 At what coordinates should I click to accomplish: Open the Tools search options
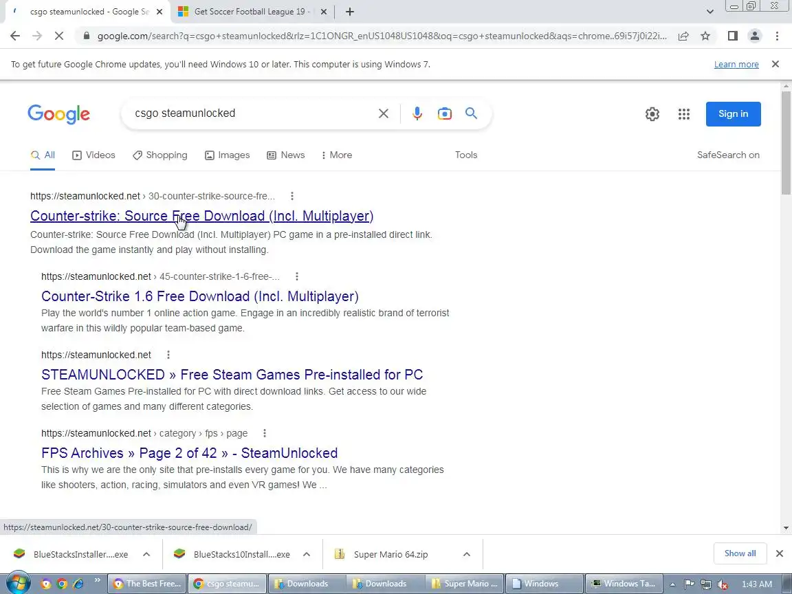465,155
